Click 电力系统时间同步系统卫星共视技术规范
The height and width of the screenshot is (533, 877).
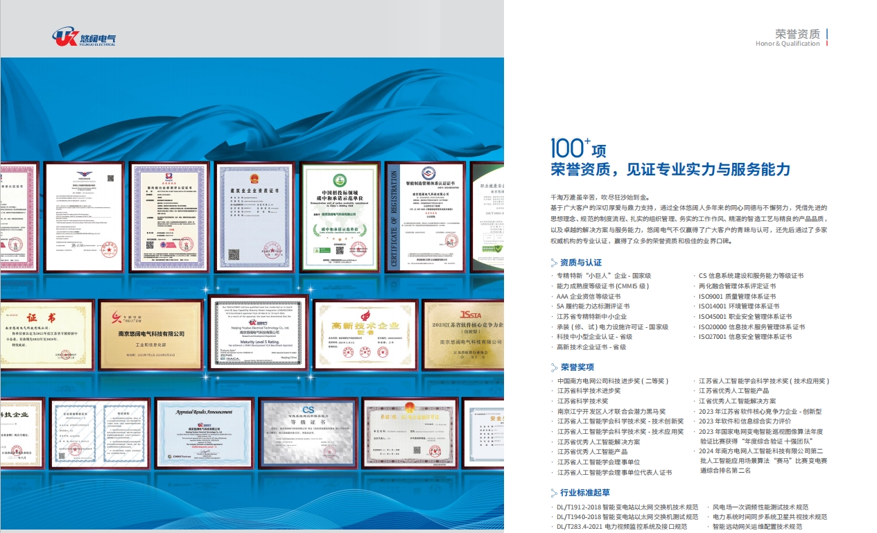(770, 516)
